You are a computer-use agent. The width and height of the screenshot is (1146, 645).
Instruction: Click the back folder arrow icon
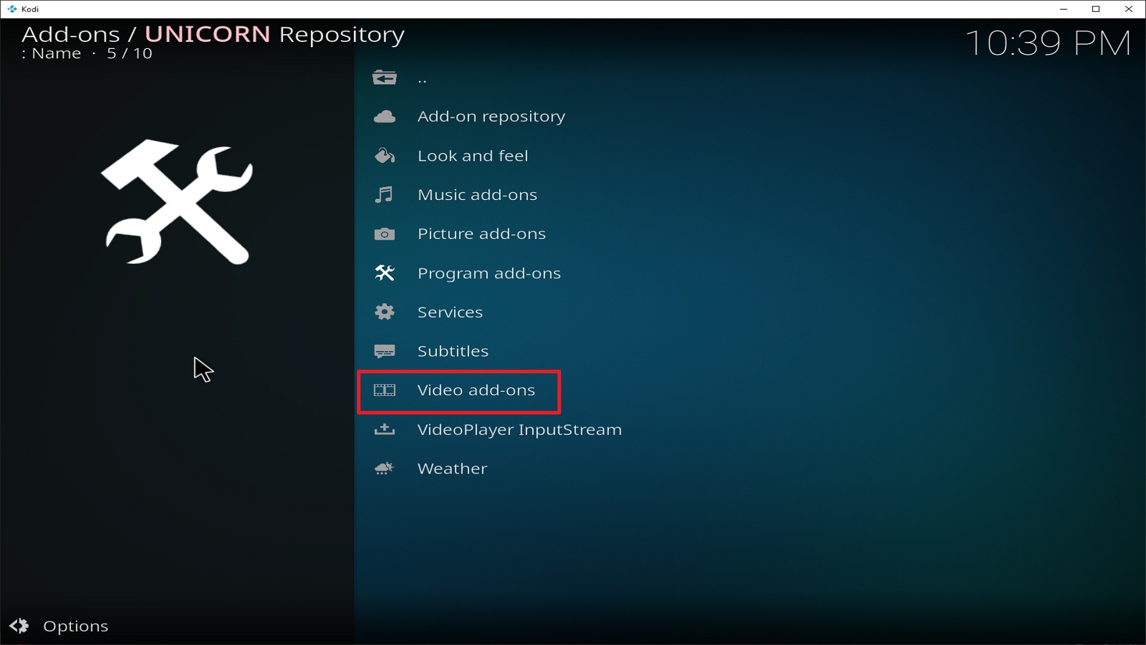coord(384,78)
